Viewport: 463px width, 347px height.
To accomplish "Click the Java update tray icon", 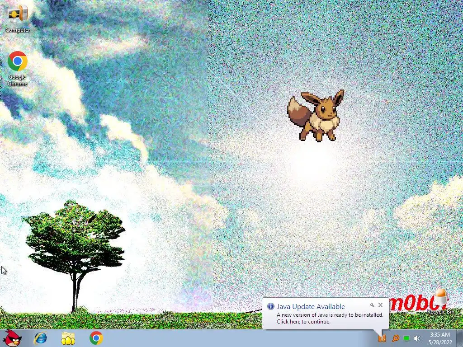I will pyautogui.click(x=382, y=338).
